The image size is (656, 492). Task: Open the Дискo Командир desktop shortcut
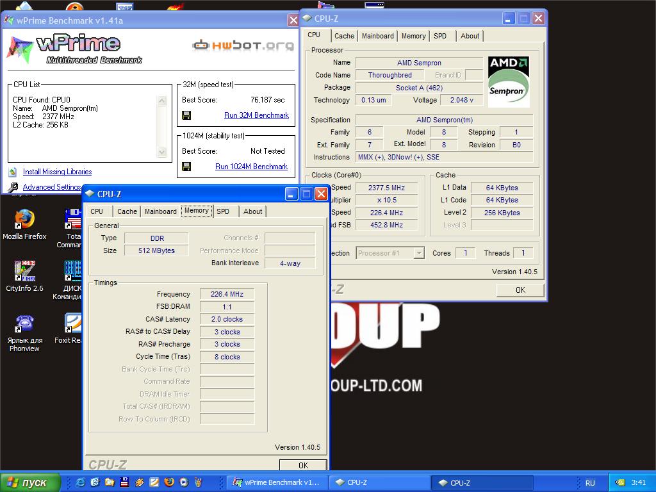pos(68,281)
